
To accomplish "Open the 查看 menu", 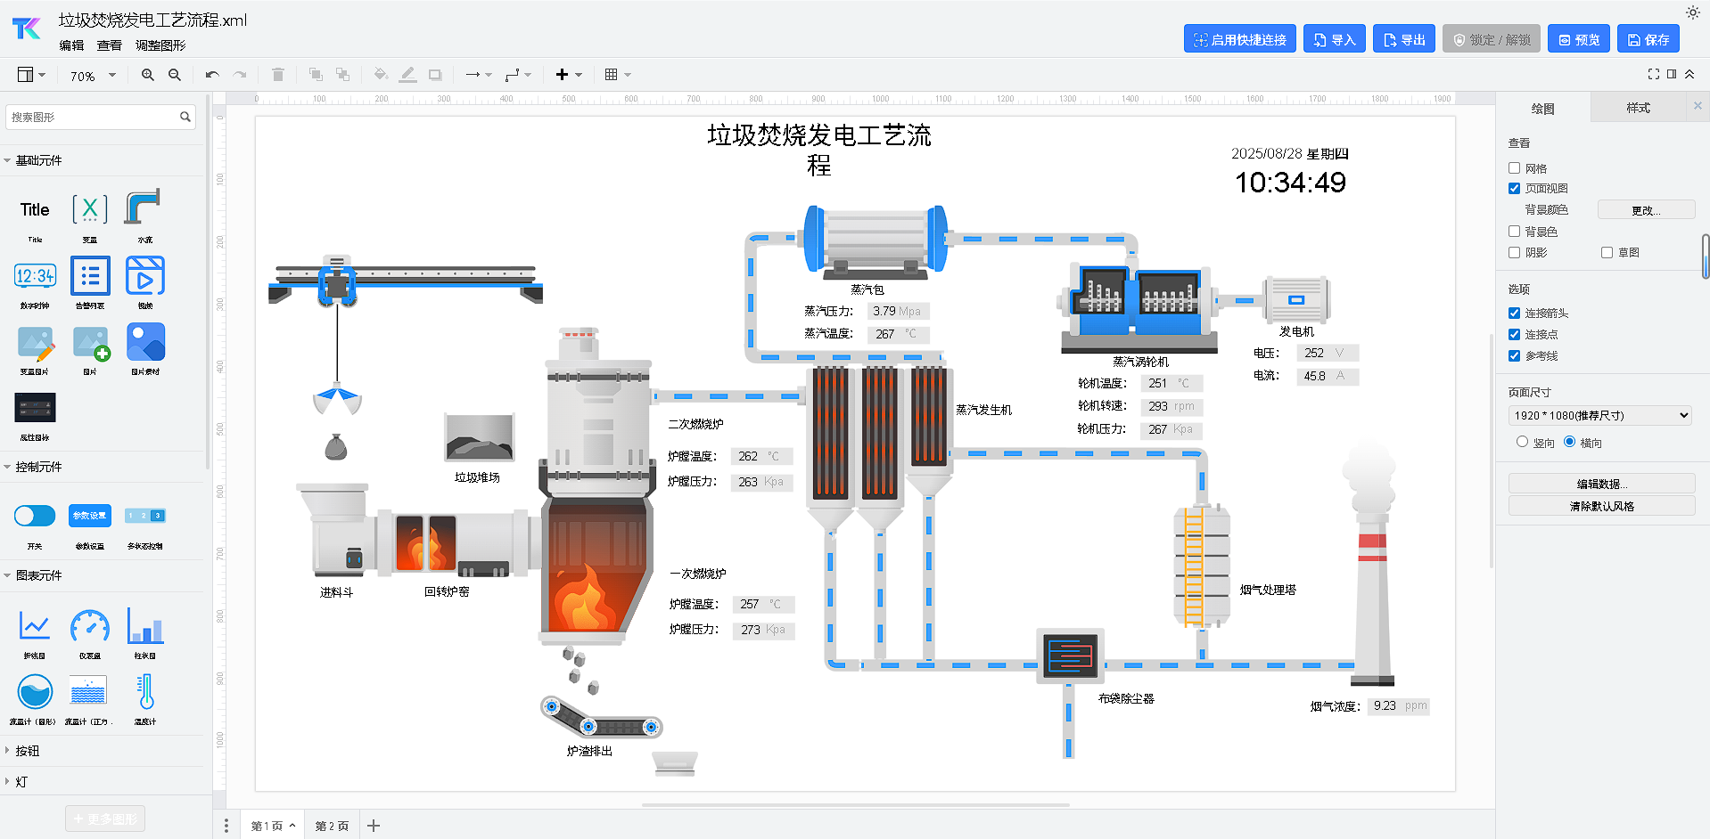I will [x=109, y=45].
